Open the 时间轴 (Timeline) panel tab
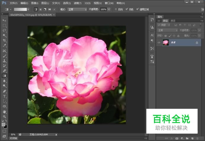The height and width of the screenshot is (141, 205). click(13, 138)
